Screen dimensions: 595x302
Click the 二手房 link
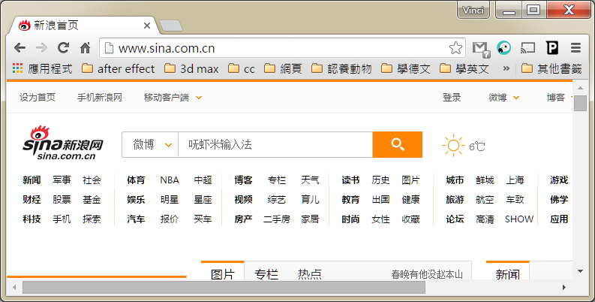[277, 219]
